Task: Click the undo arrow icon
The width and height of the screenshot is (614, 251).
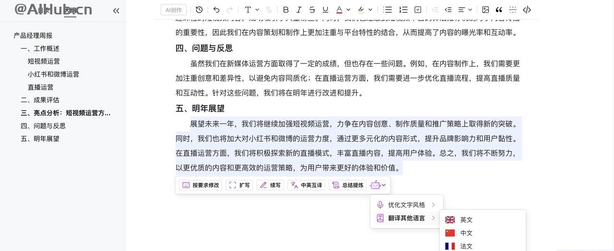Action: (x=216, y=10)
